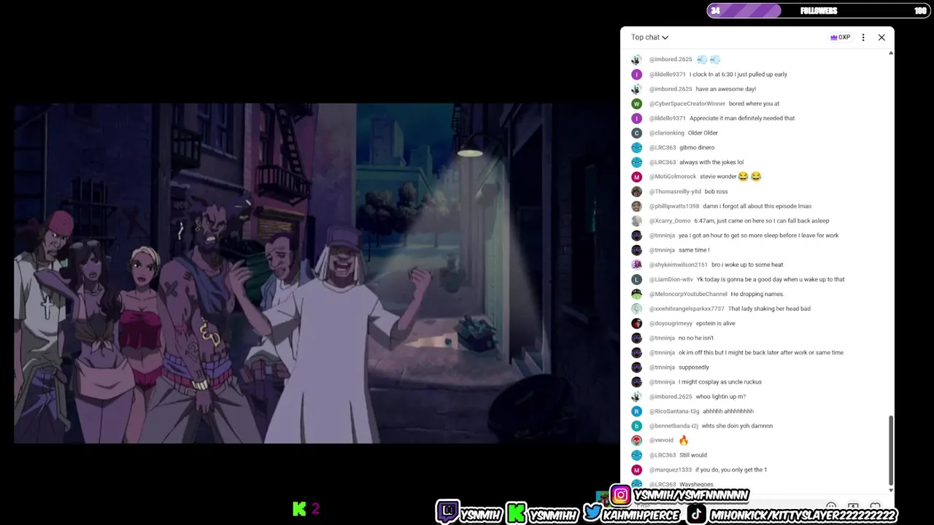The width and height of the screenshot is (934, 525).
Task: Click message 'epstein is alive'
Action: pyautogui.click(x=715, y=323)
